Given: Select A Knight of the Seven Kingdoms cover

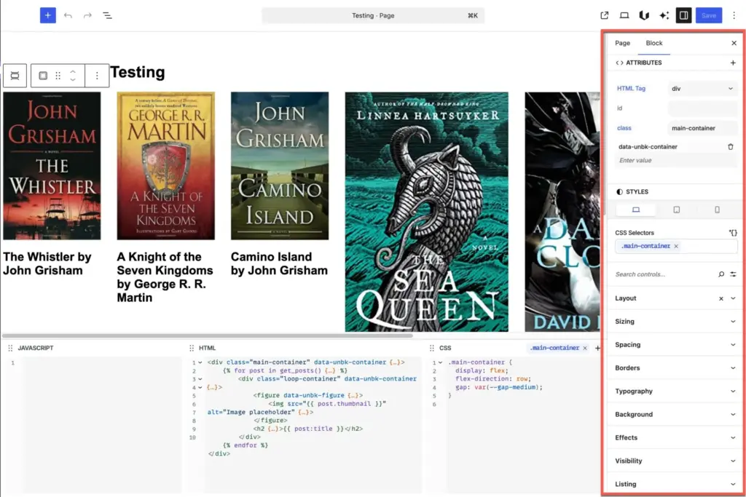Looking at the screenshot, I should point(165,166).
